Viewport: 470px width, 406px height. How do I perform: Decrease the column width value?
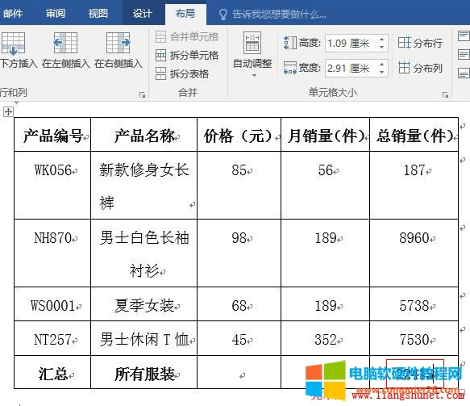pos(381,72)
